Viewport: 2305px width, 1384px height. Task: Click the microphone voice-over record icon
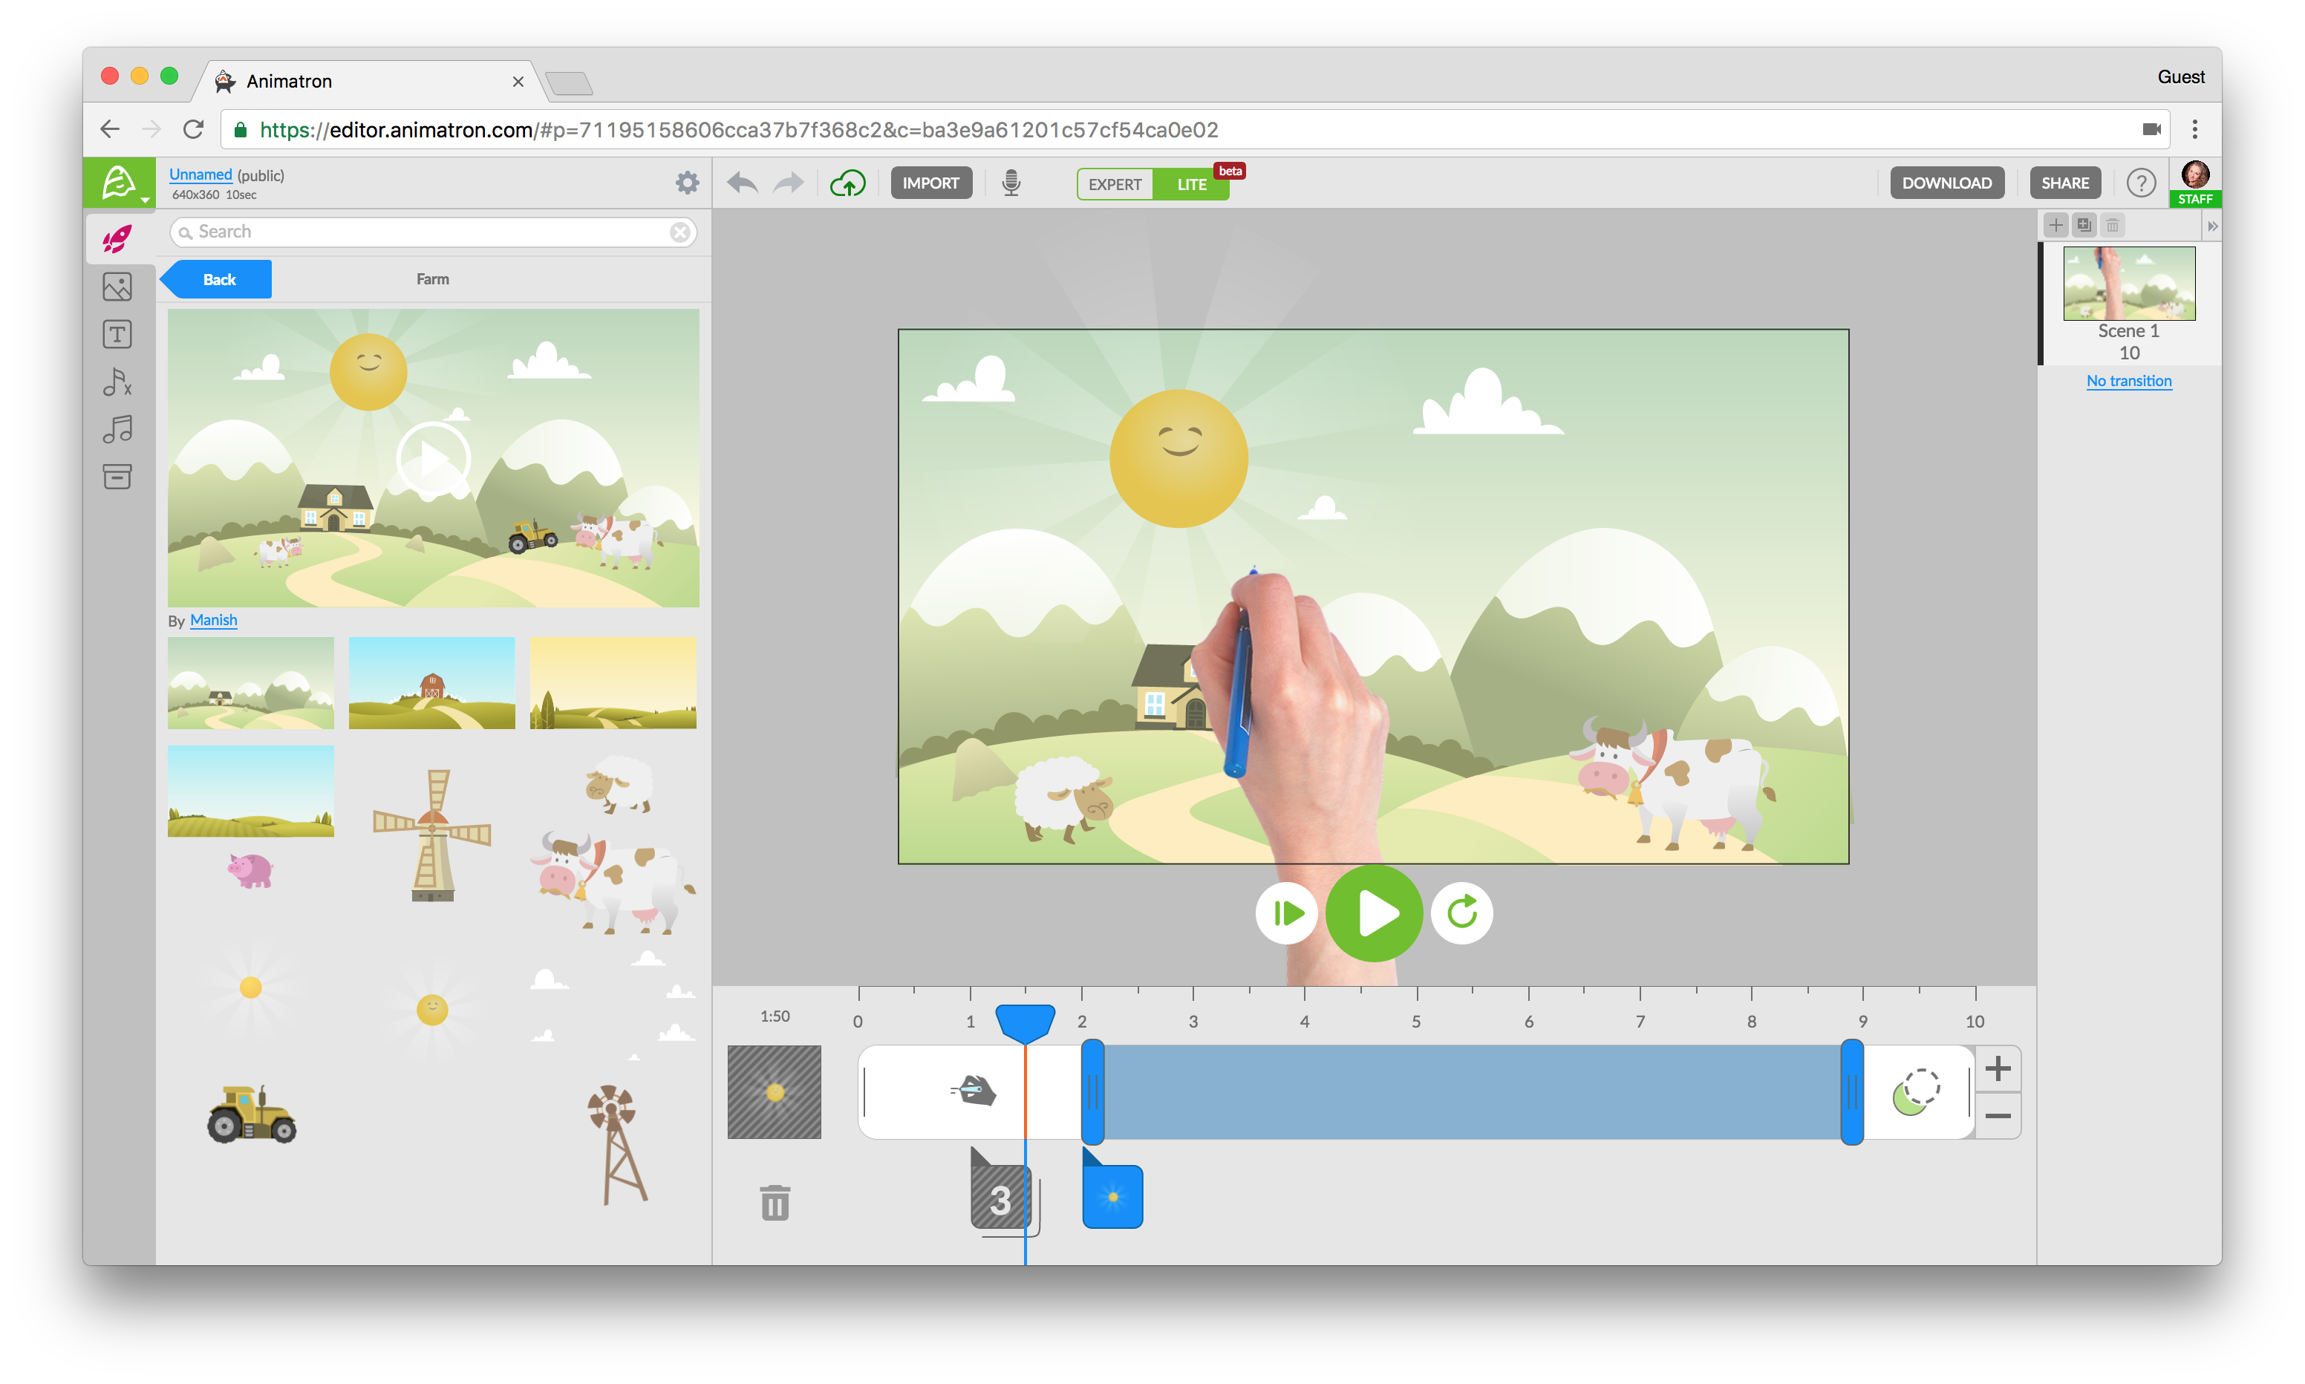[1011, 183]
